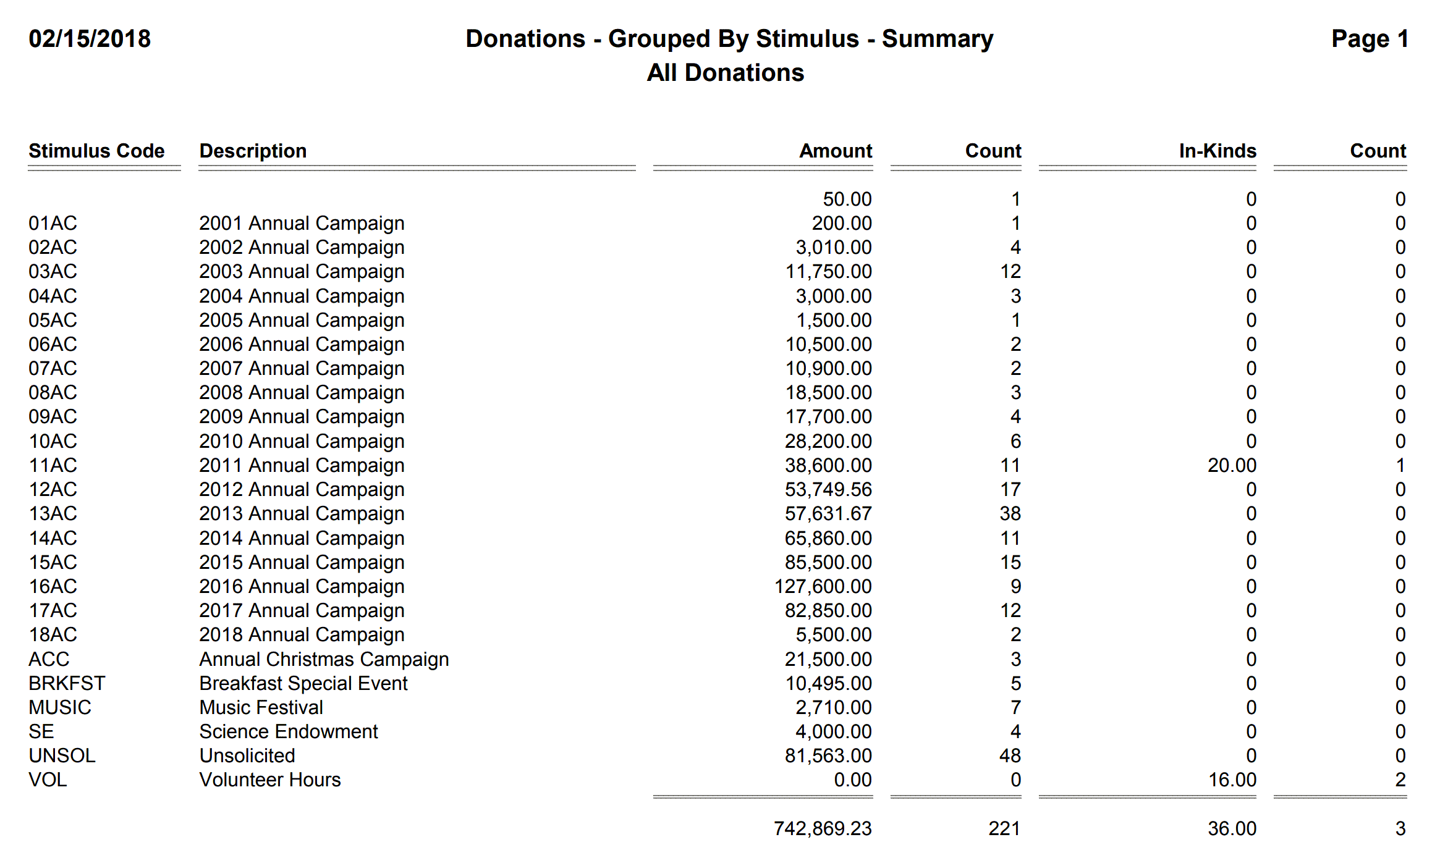Click the in-kind value 20.00

pyautogui.click(x=1232, y=465)
